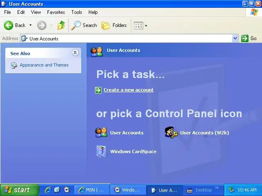Image resolution: width=262 pixels, height=196 pixels.
Task: Click the address bar User Accounts icon
Action: click(25, 38)
